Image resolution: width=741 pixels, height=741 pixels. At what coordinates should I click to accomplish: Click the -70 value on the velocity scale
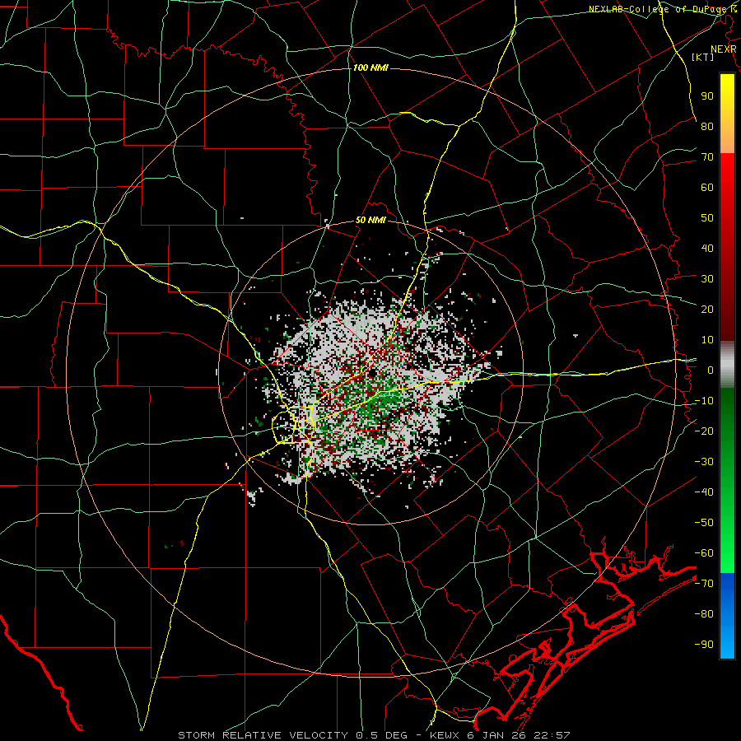pos(704,584)
